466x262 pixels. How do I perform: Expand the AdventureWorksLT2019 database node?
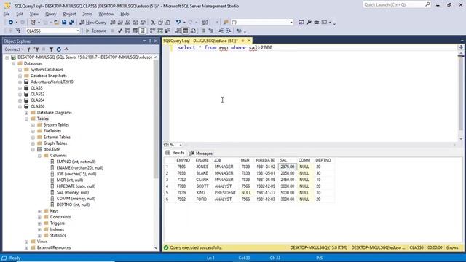20,82
